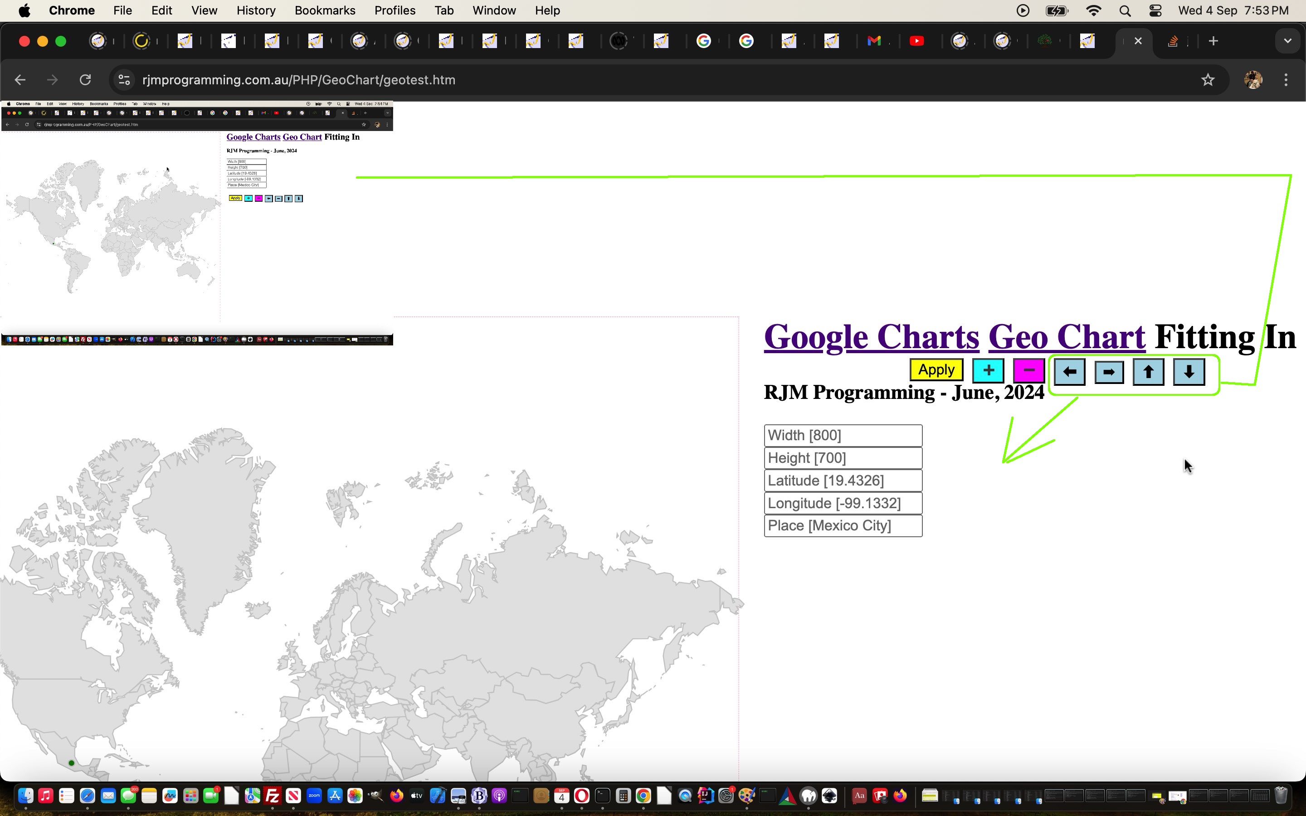Open site information icon in address bar

click(124, 80)
